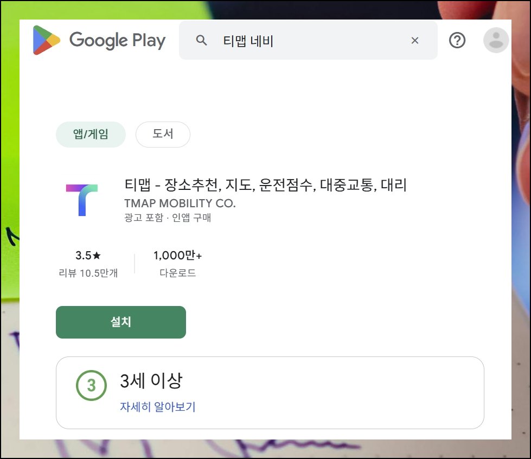
Task: Click the 3.5 star rating
Action: point(88,256)
